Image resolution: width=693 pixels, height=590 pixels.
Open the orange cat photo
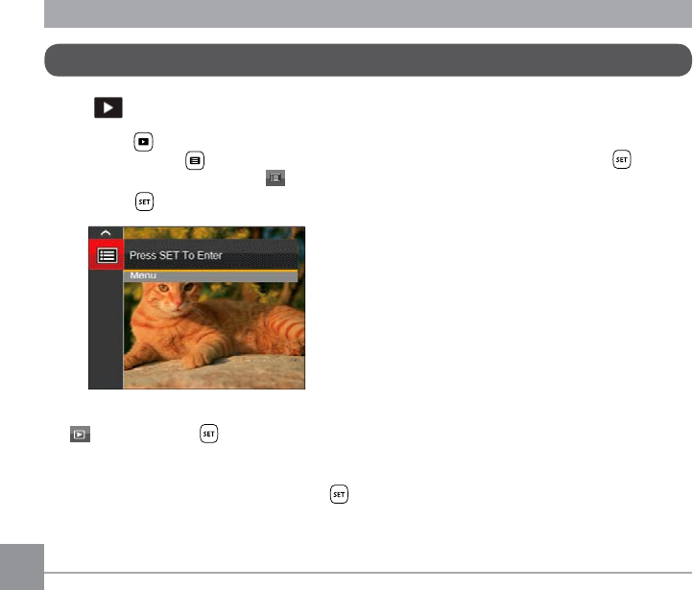coord(214,336)
